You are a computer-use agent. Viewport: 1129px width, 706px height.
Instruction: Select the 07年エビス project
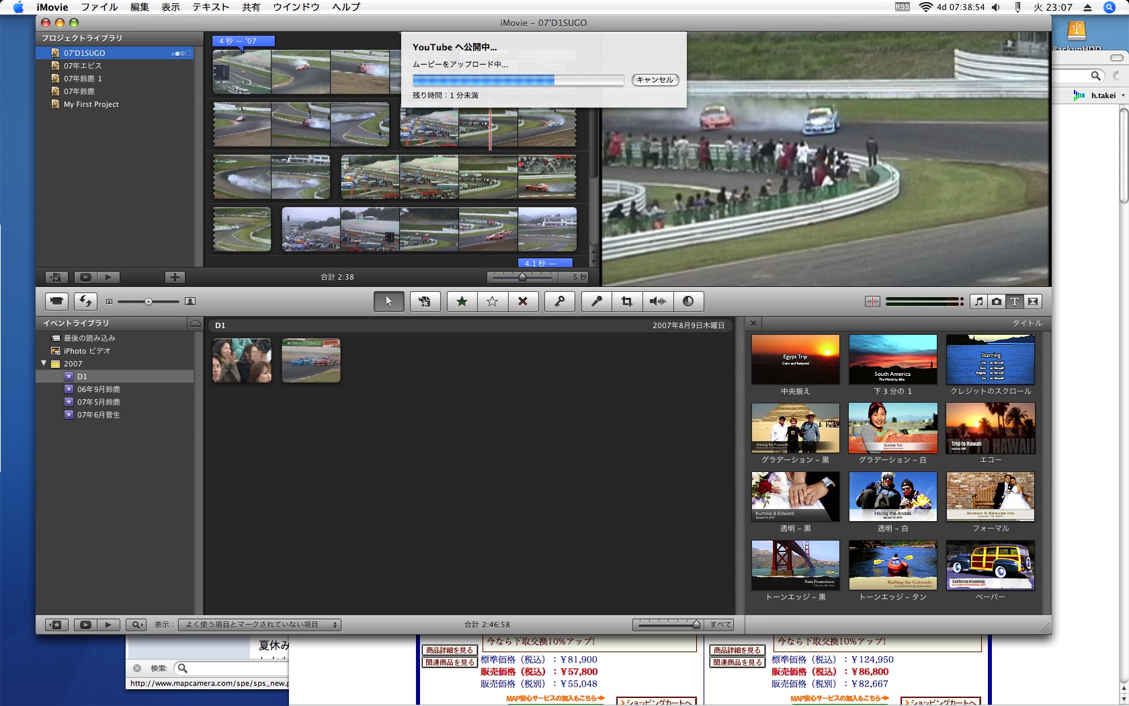point(114,65)
